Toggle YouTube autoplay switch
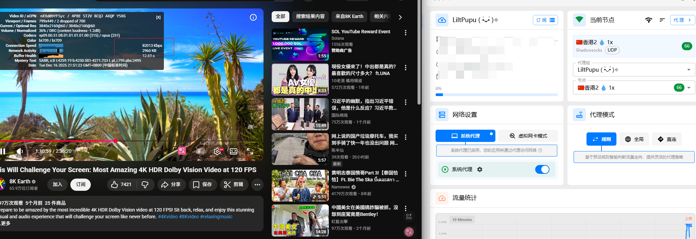This screenshot has height=239, width=696. [200, 151]
